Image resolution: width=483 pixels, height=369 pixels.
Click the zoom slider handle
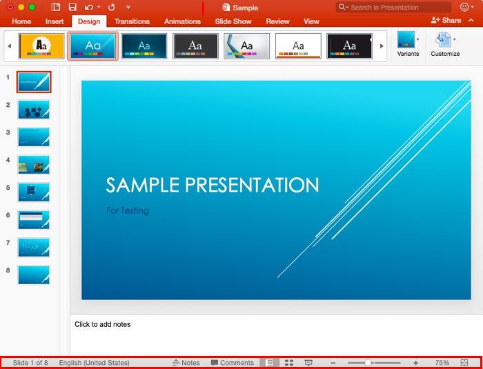coord(368,363)
